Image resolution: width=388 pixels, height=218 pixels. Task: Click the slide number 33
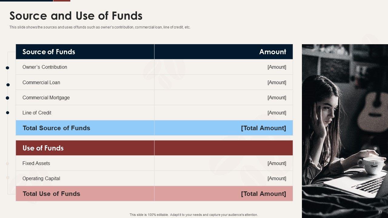pos(380,212)
